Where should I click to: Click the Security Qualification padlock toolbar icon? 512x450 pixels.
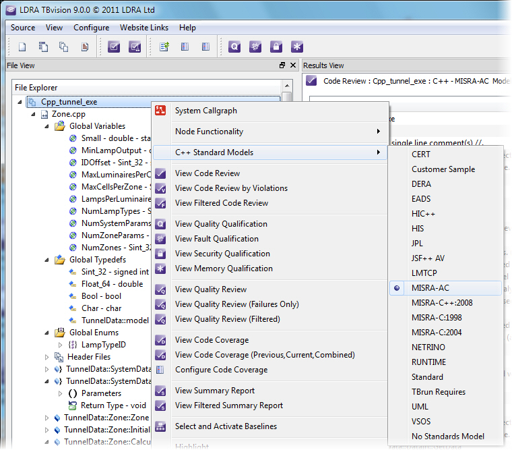pos(276,47)
